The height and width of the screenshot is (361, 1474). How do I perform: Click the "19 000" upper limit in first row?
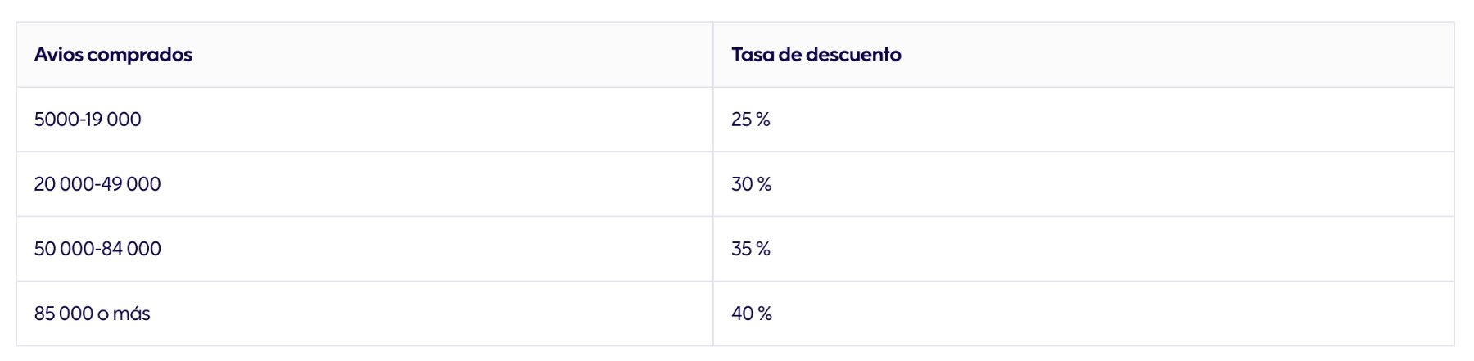point(115,120)
